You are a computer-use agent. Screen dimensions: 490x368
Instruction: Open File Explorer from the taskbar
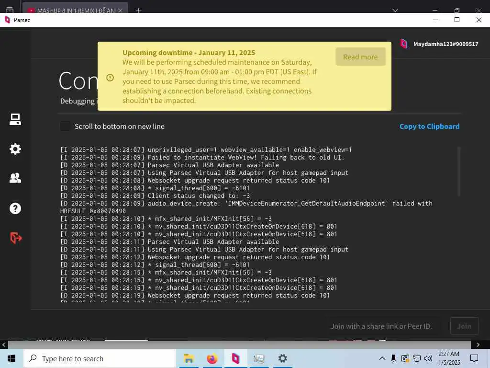point(189,358)
